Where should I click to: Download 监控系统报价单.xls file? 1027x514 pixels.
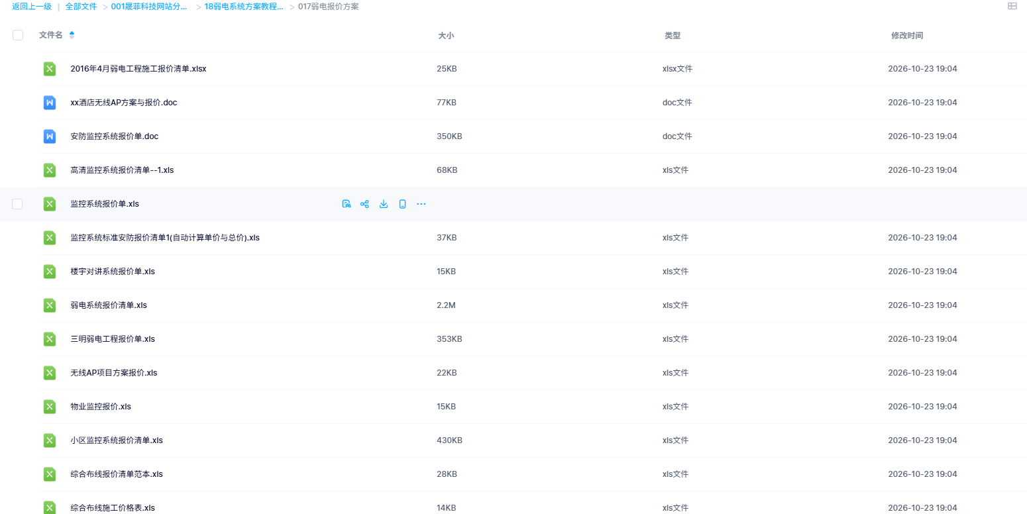point(383,204)
